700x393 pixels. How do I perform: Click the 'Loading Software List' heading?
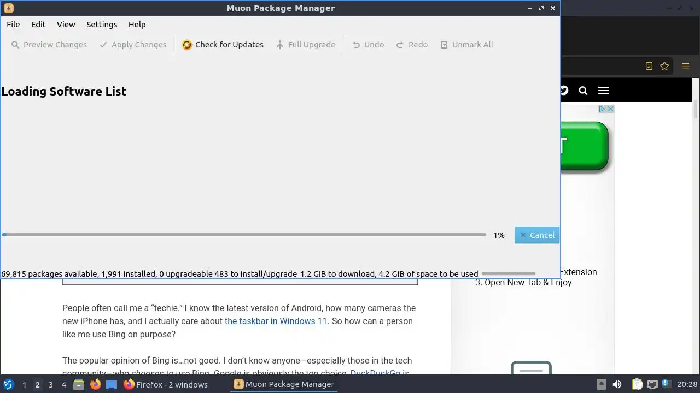[x=64, y=91]
